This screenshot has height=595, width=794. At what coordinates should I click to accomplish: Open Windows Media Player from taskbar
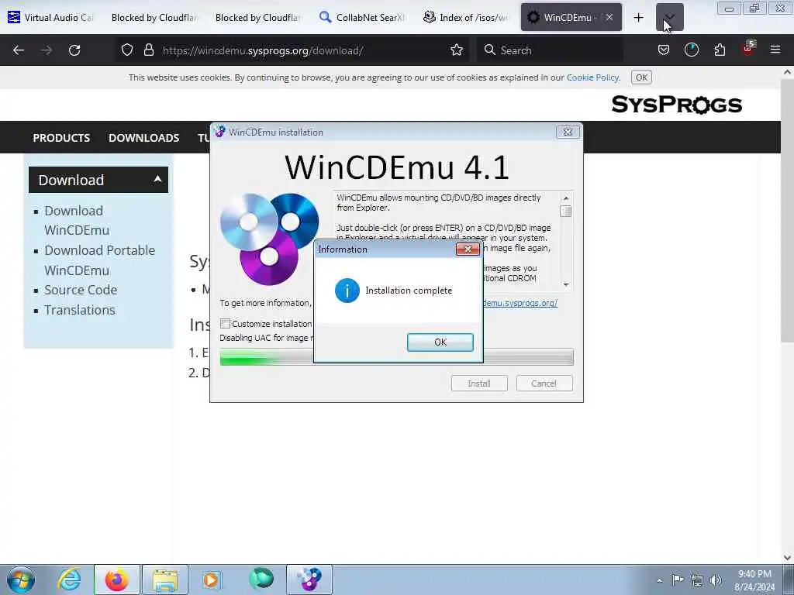coord(212,580)
